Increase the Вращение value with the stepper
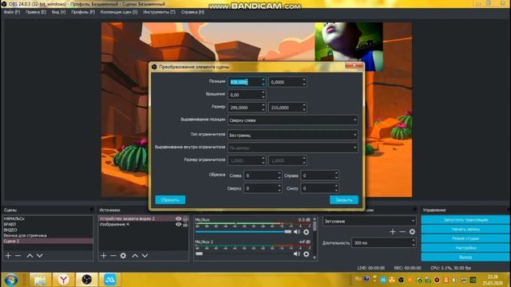 pyautogui.click(x=263, y=92)
